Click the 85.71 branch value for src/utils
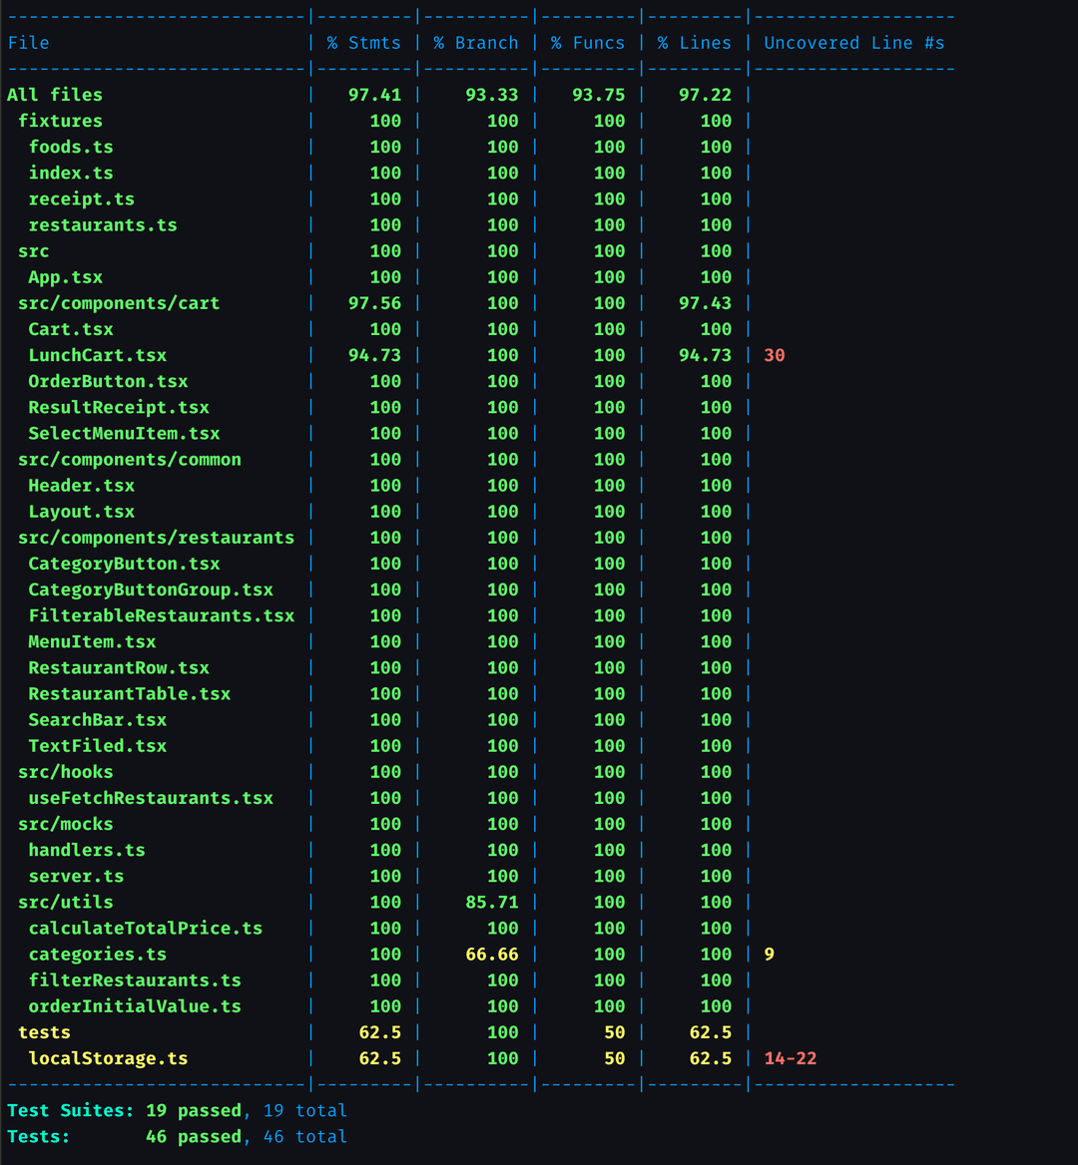The height and width of the screenshot is (1165, 1078). pyautogui.click(x=492, y=902)
